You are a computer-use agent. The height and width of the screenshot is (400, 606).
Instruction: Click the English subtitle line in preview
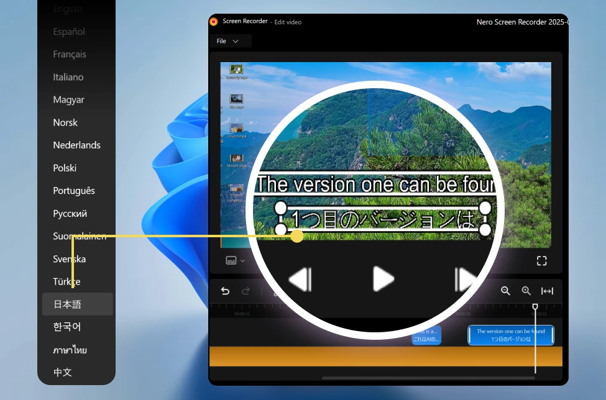point(375,184)
